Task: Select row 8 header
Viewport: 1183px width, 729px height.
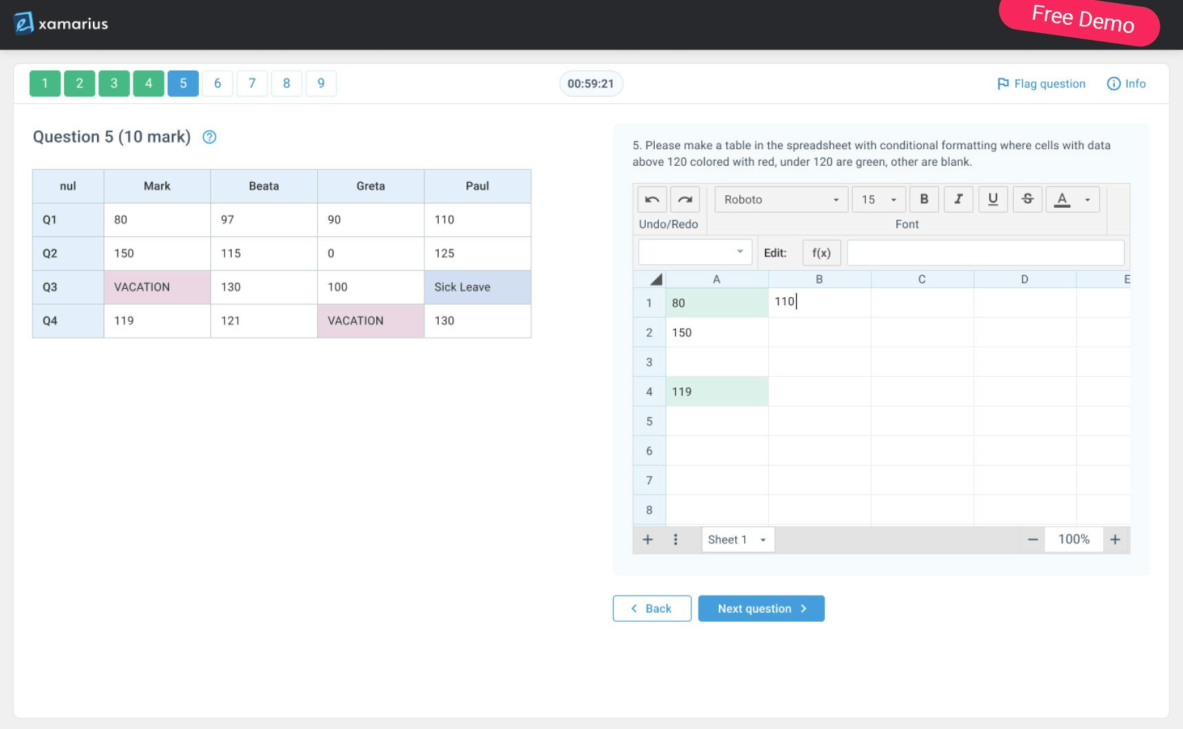Action: pyautogui.click(x=649, y=510)
